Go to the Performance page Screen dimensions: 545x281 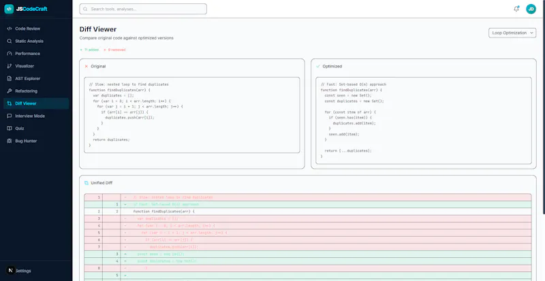click(x=36, y=54)
